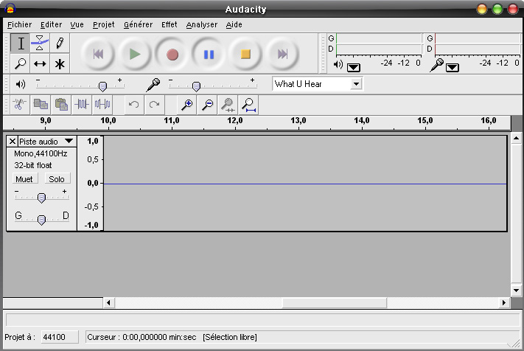The width and height of the screenshot is (524, 351).
Task: Click the output volume slider handle
Action: tap(103, 86)
